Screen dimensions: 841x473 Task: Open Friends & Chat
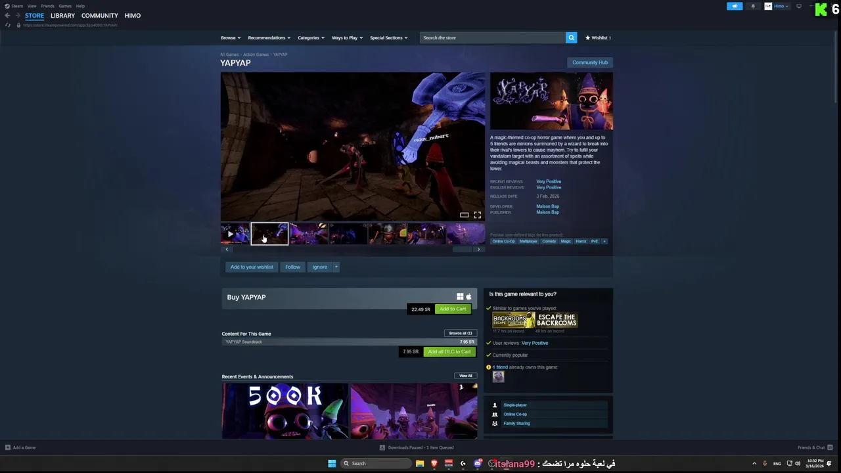point(815,447)
